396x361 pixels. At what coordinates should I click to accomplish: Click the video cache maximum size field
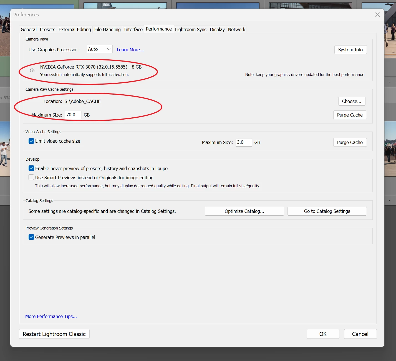tap(244, 142)
